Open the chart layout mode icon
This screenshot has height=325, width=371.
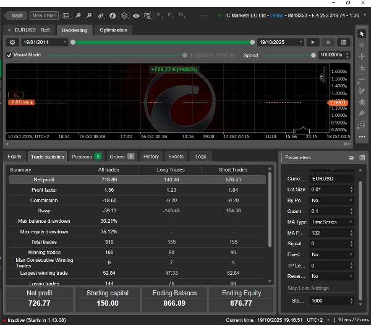66,15
